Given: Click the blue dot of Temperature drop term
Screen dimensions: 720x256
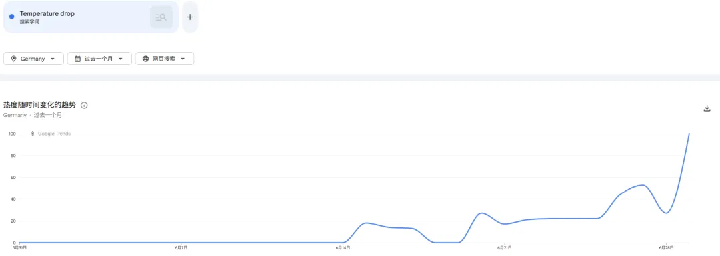Looking at the screenshot, I should click(x=12, y=17).
